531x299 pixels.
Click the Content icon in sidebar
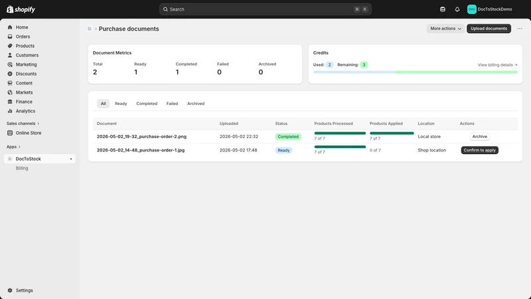(10, 83)
